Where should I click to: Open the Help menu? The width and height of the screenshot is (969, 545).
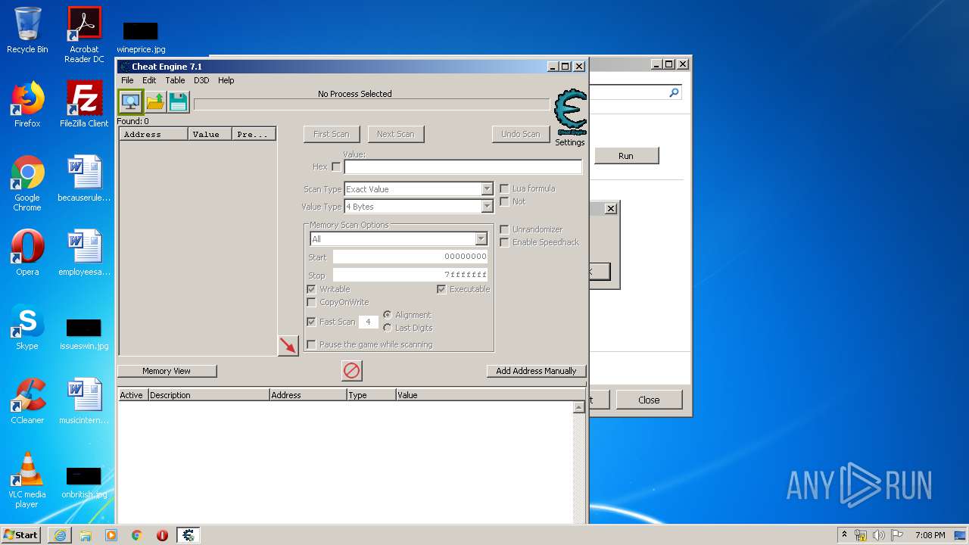(x=226, y=80)
